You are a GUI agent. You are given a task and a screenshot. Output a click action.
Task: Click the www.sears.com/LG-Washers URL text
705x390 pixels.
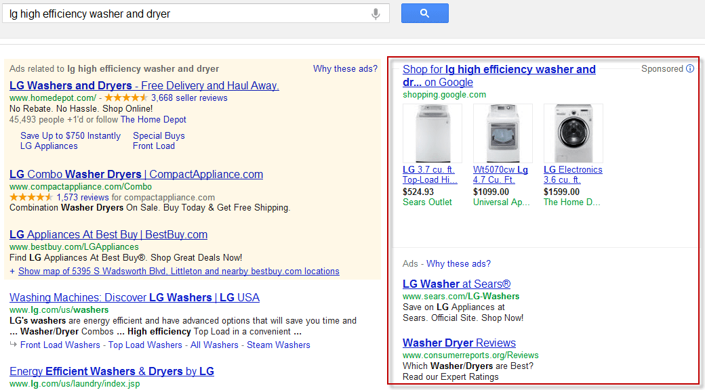pos(461,297)
